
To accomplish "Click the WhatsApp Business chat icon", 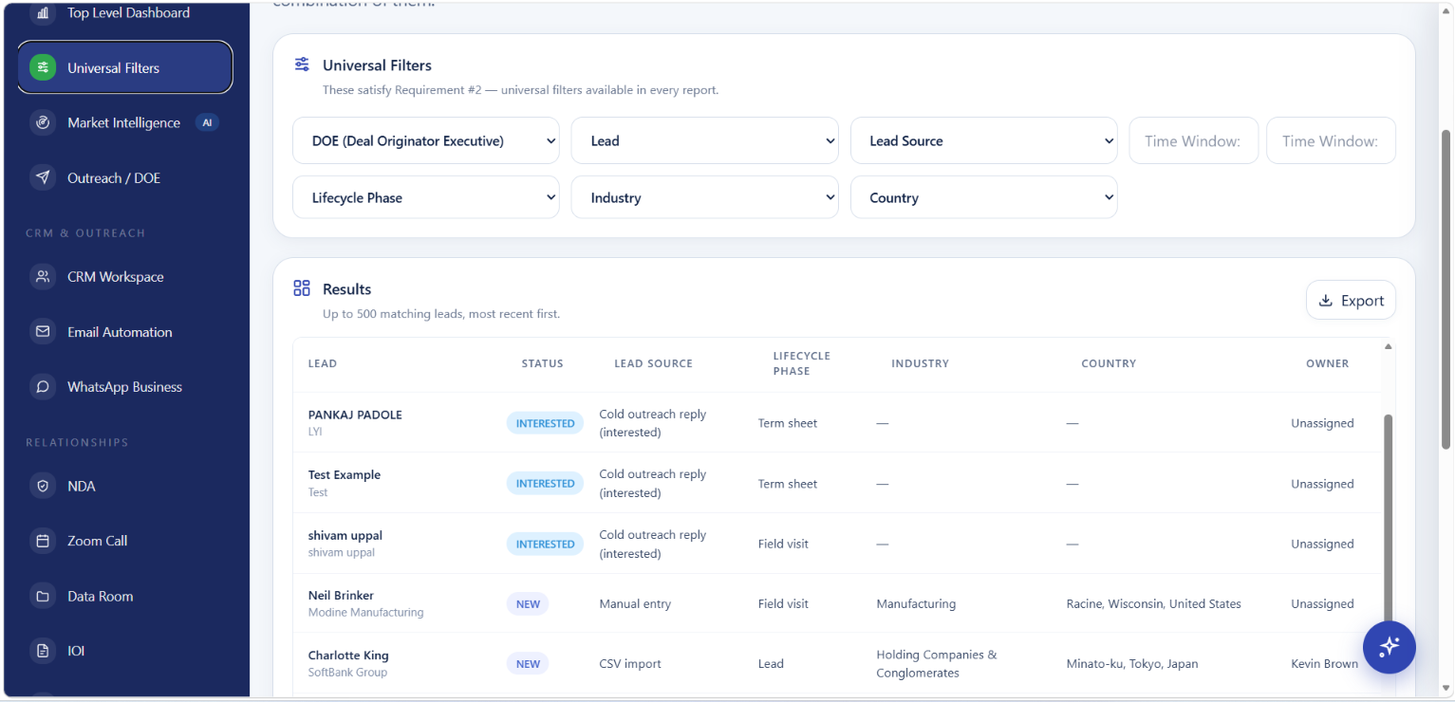I will pyautogui.click(x=43, y=387).
